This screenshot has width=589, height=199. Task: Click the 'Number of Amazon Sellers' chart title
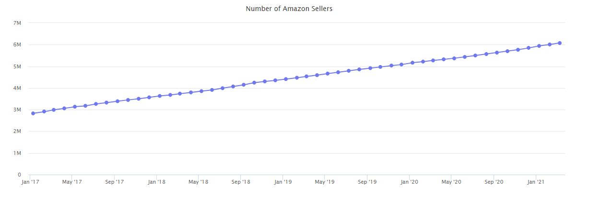pyautogui.click(x=289, y=9)
